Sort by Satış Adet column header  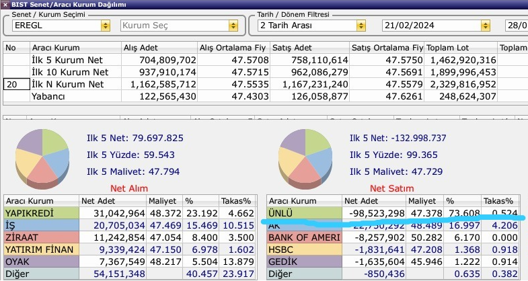(x=310, y=48)
